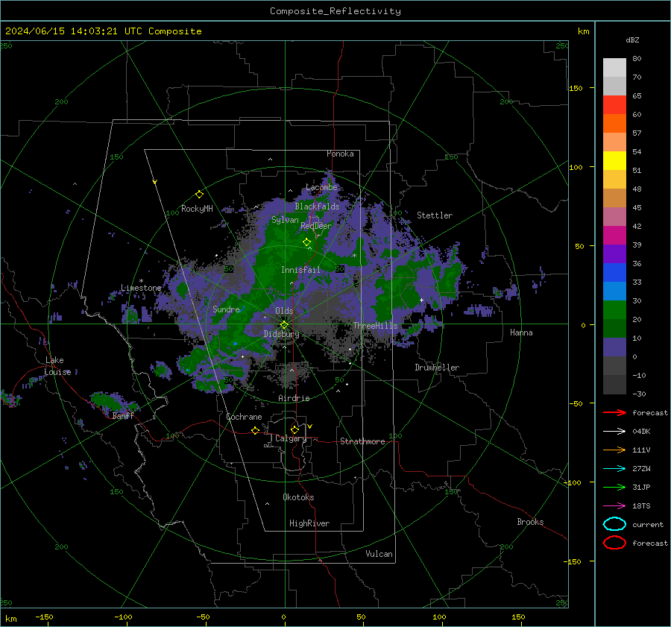Viewport: 671px width, 627px height.
Task: Click the -150 tick on bottom axis
Action: click(44, 617)
